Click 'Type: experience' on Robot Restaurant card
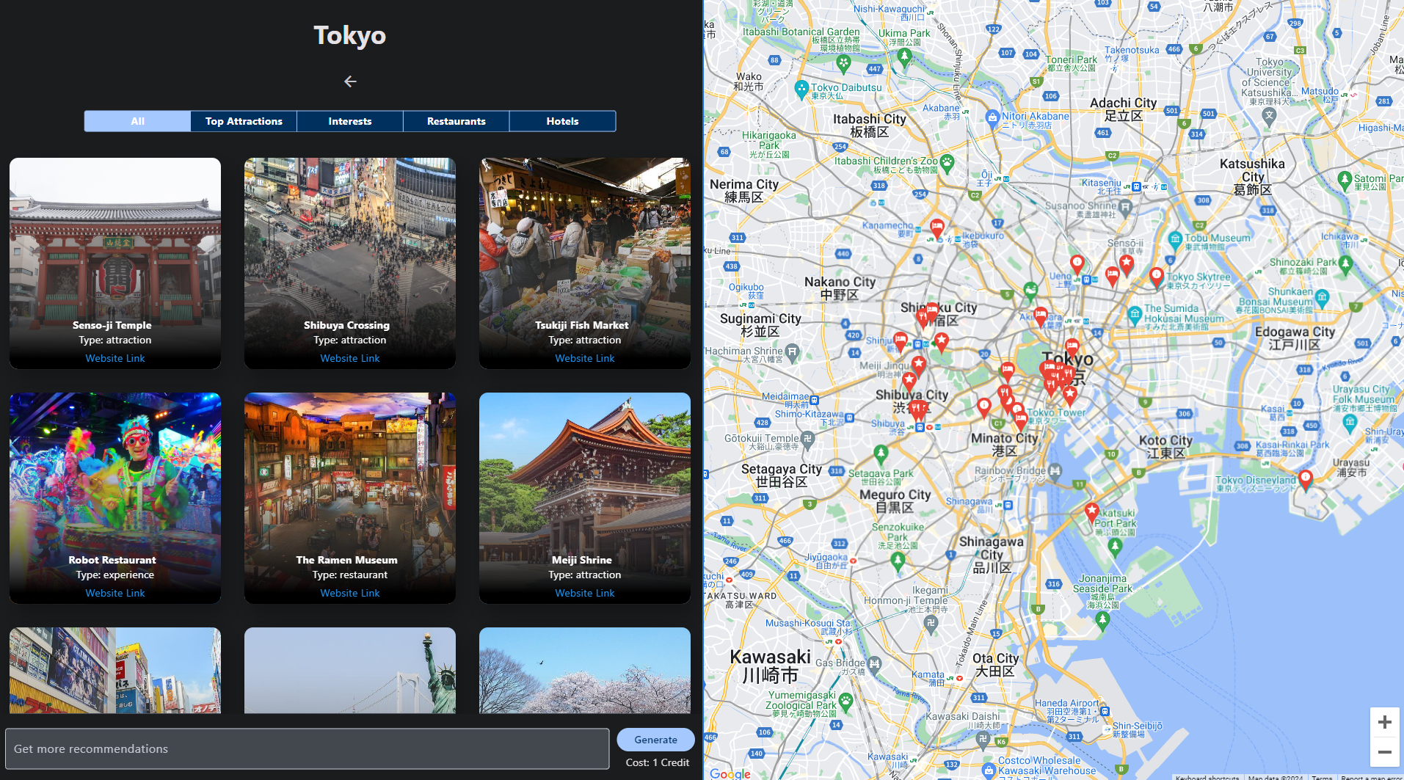This screenshot has width=1404, height=780. (x=115, y=575)
